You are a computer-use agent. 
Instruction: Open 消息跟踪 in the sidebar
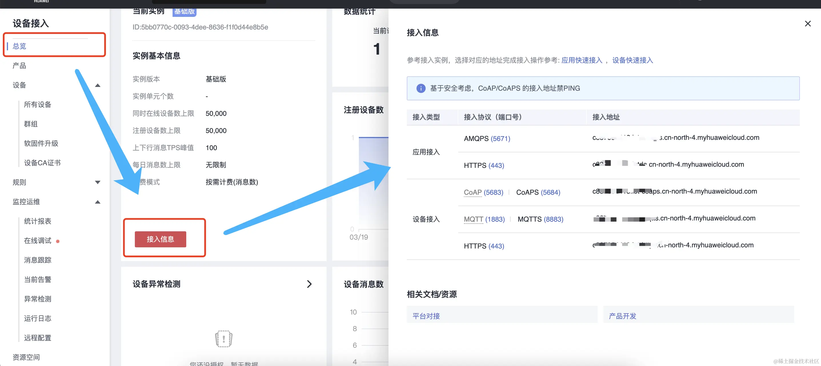pyautogui.click(x=37, y=260)
